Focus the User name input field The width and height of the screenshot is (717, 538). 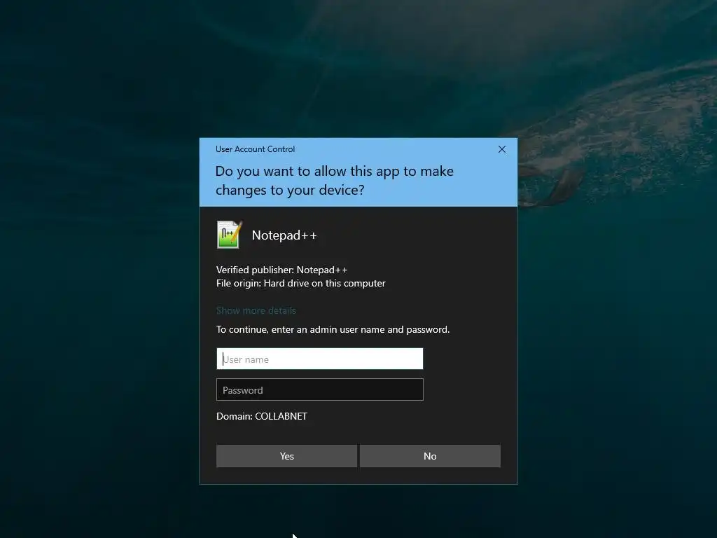(x=319, y=359)
